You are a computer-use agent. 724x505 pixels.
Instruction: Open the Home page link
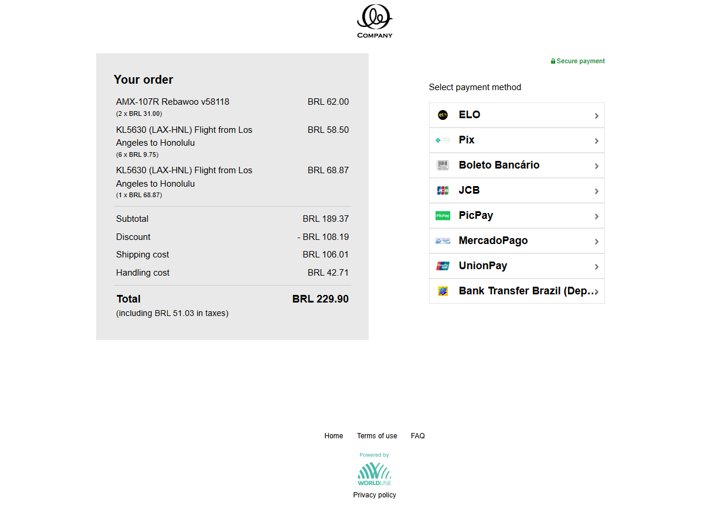[333, 435]
